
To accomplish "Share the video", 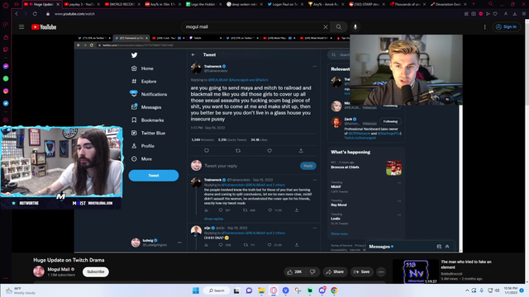I will (x=335, y=271).
